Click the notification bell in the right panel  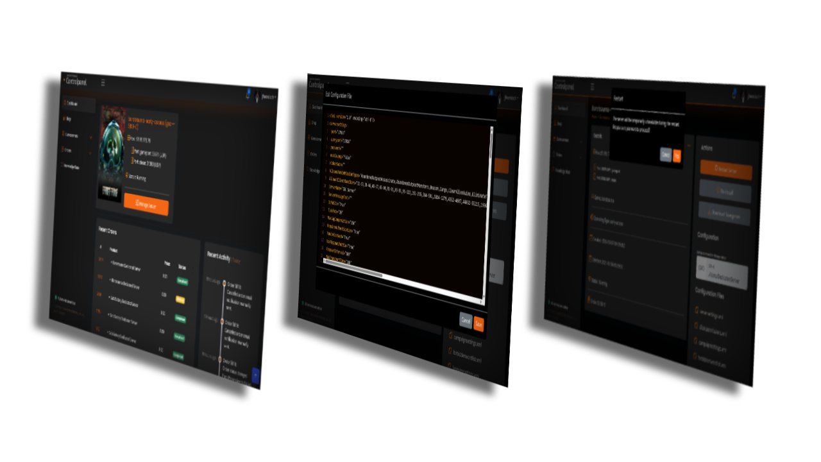coord(734,94)
